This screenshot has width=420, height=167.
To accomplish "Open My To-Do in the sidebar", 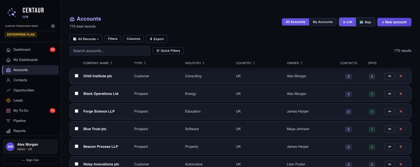I will [30, 111].
